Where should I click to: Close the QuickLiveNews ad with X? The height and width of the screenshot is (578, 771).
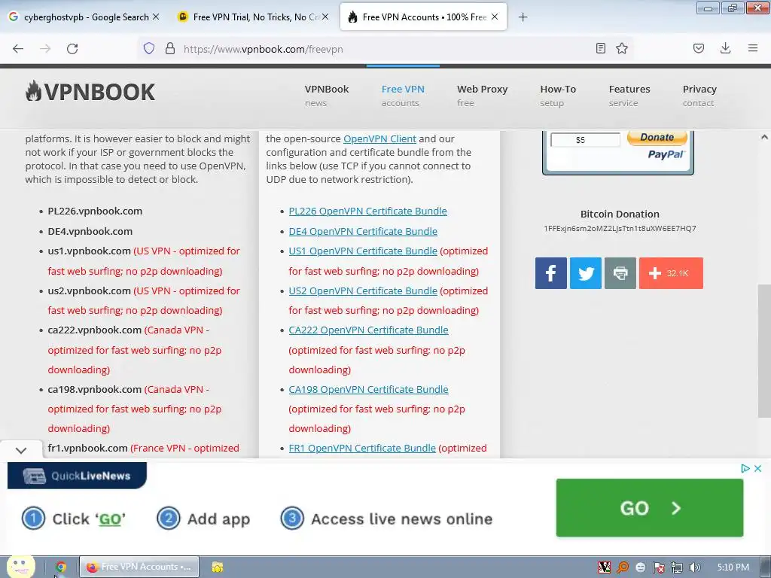point(757,468)
